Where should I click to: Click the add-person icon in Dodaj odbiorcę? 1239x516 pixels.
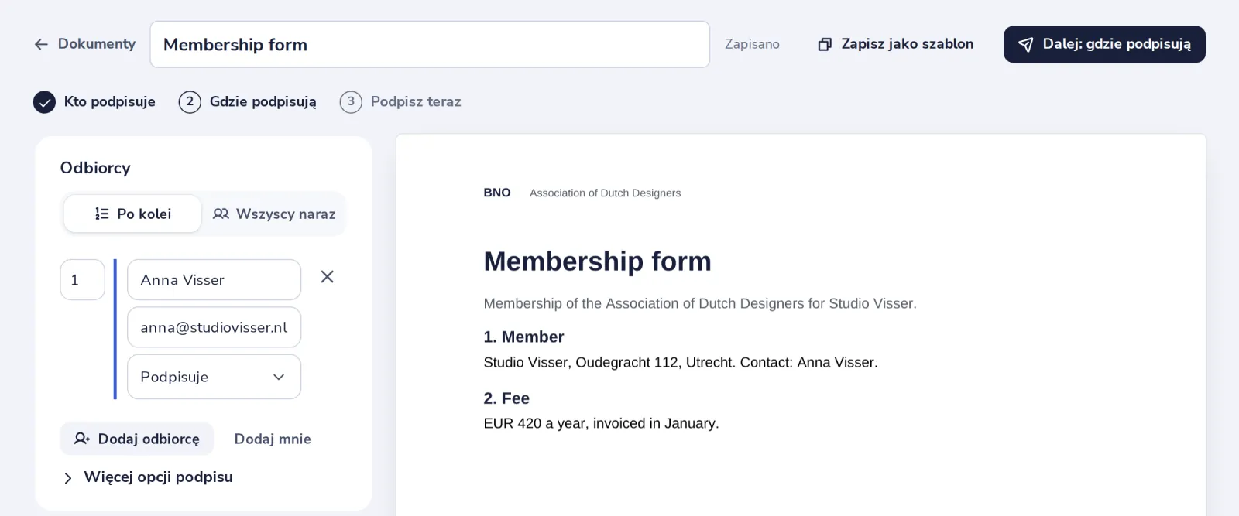[81, 439]
